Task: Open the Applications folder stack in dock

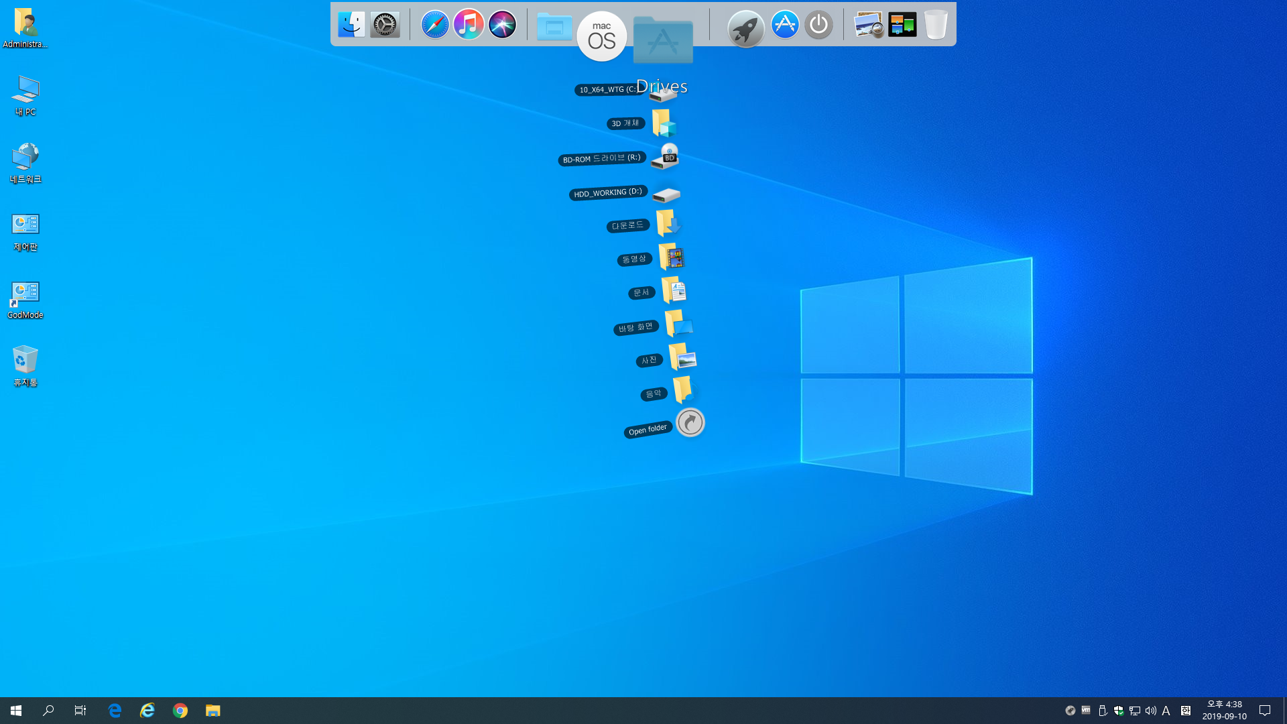Action: click(x=663, y=40)
